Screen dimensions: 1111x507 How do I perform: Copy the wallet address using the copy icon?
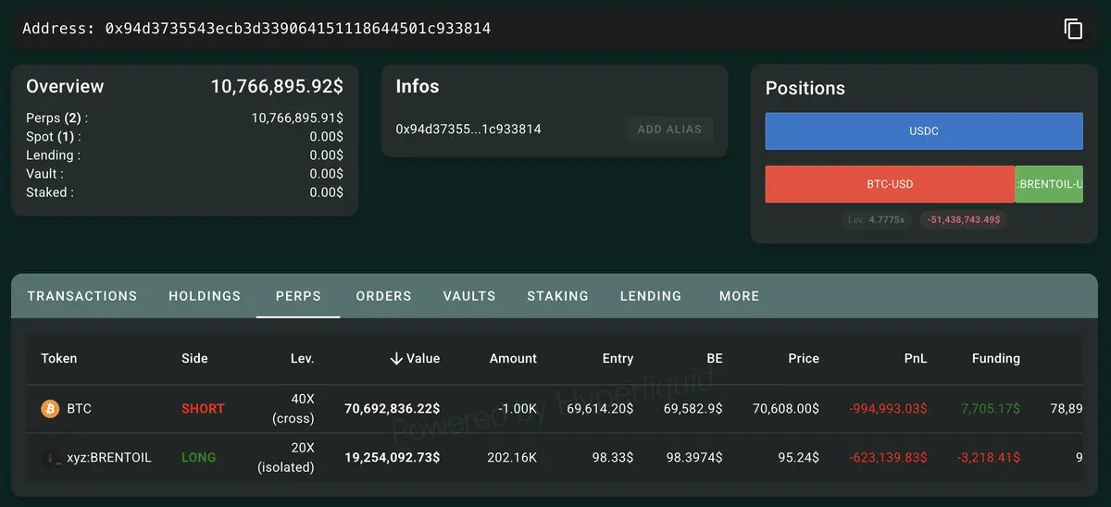tap(1073, 29)
